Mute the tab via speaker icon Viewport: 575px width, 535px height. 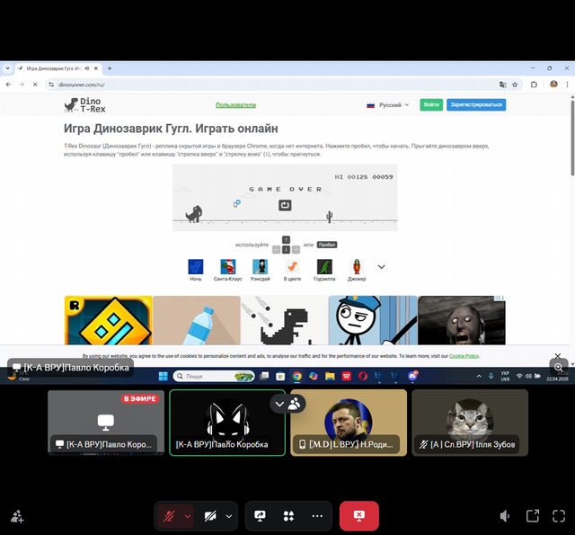click(87, 68)
